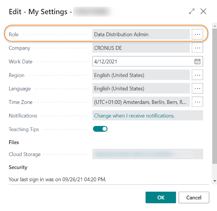Close the My Settings dialog

[x=203, y=11]
